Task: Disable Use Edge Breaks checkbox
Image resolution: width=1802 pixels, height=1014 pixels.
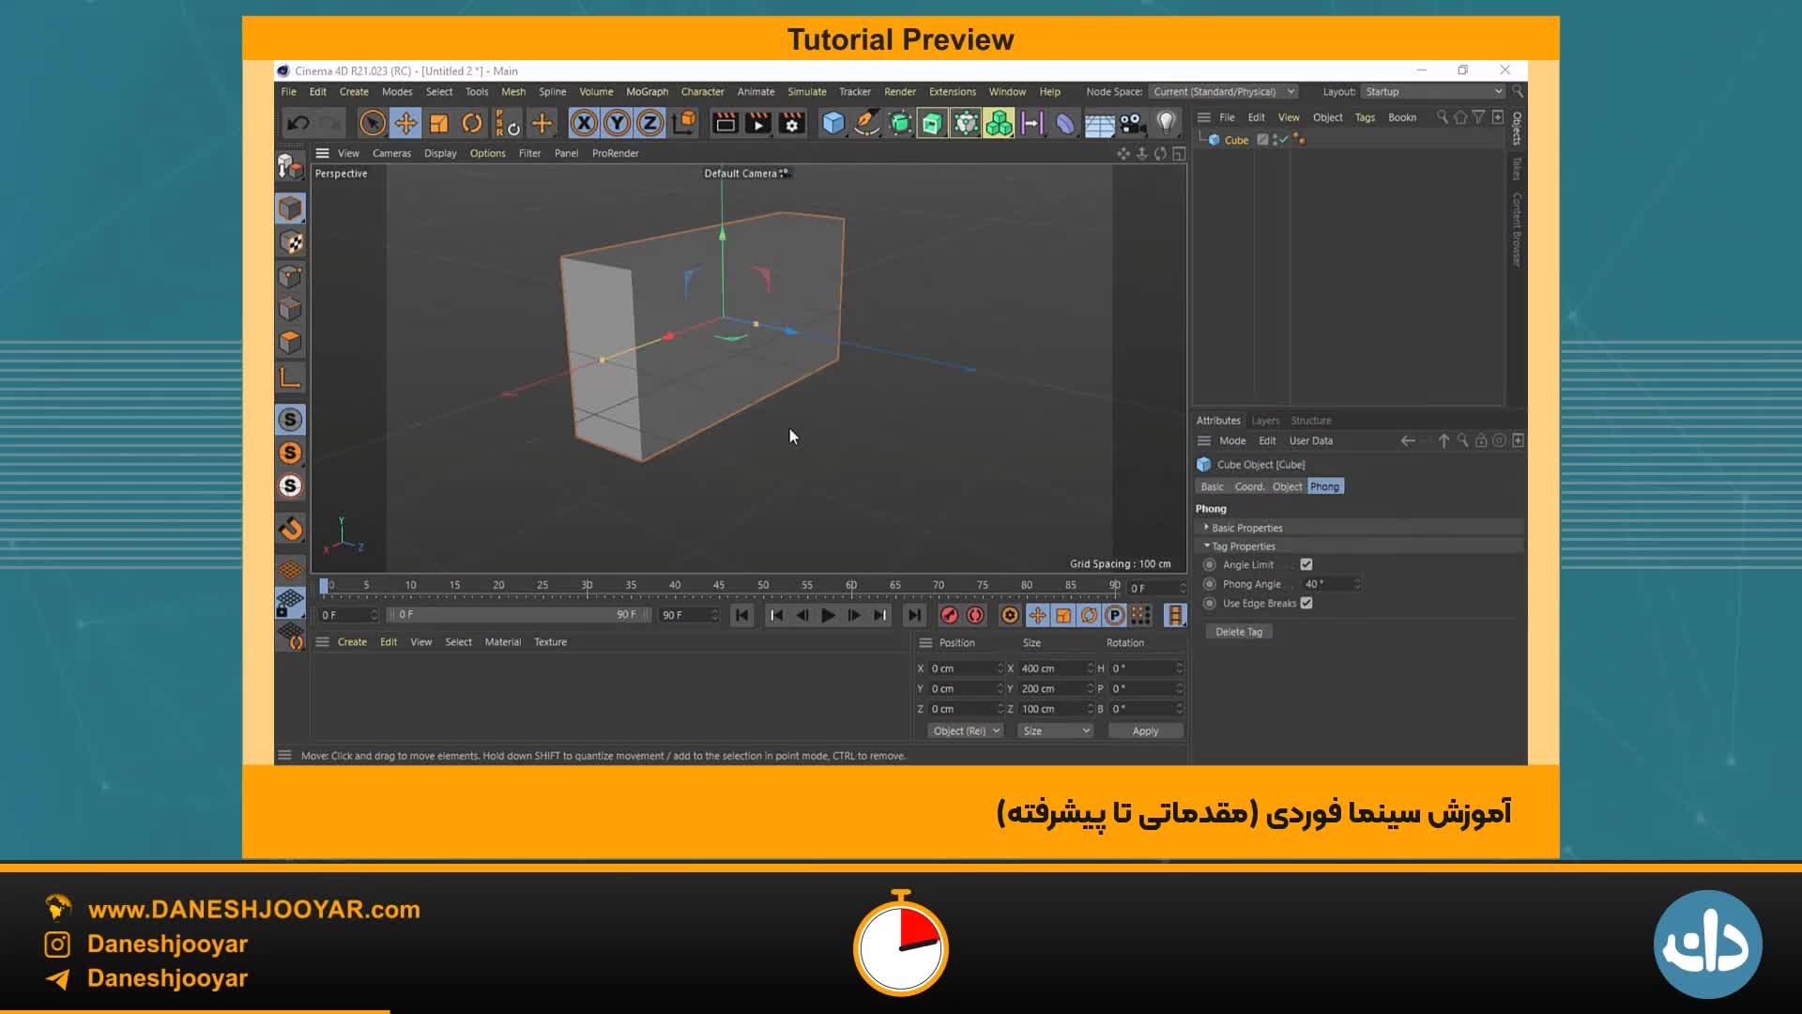Action: [x=1306, y=603]
